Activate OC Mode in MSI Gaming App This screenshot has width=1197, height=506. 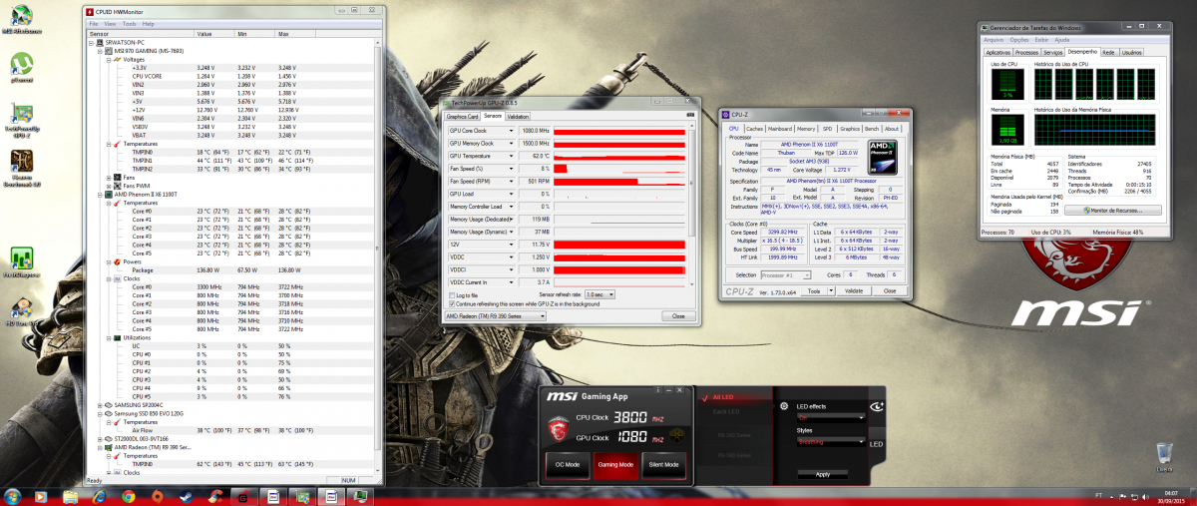click(569, 464)
